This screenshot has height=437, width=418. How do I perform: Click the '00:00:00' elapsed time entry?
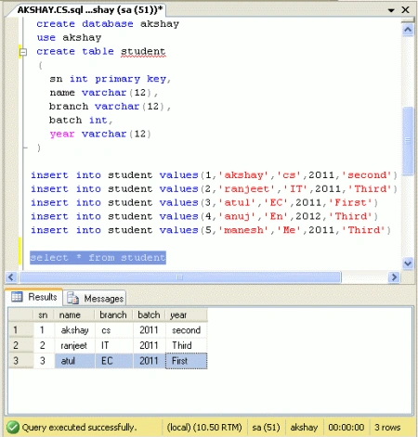(x=346, y=428)
